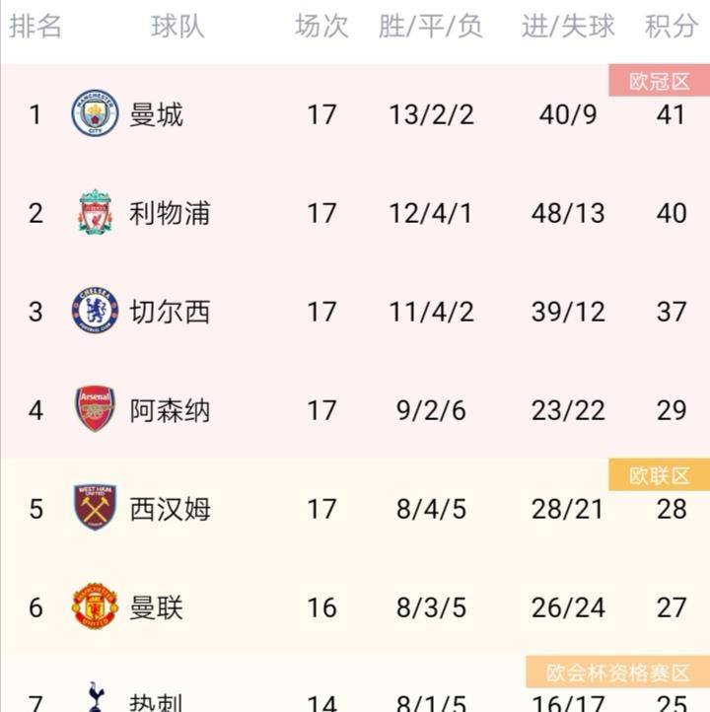
Task: Tap the 欧联区 zone label
Action: click(659, 475)
